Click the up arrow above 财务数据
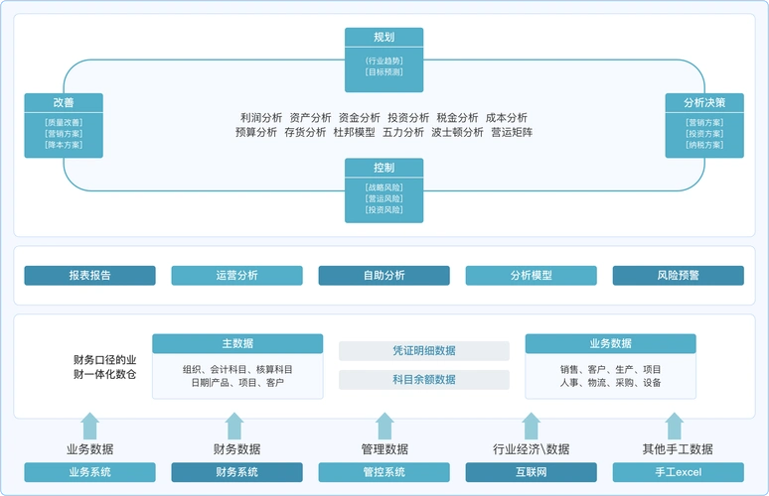Image resolution: width=769 pixels, height=496 pixels. click(x=234, y=427)
